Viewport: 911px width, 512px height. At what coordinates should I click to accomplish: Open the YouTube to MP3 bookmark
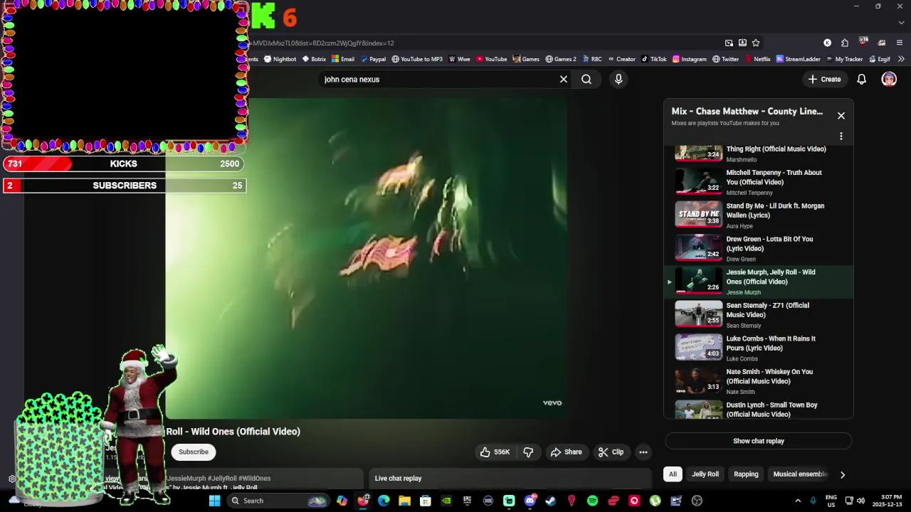coord(417,59)
